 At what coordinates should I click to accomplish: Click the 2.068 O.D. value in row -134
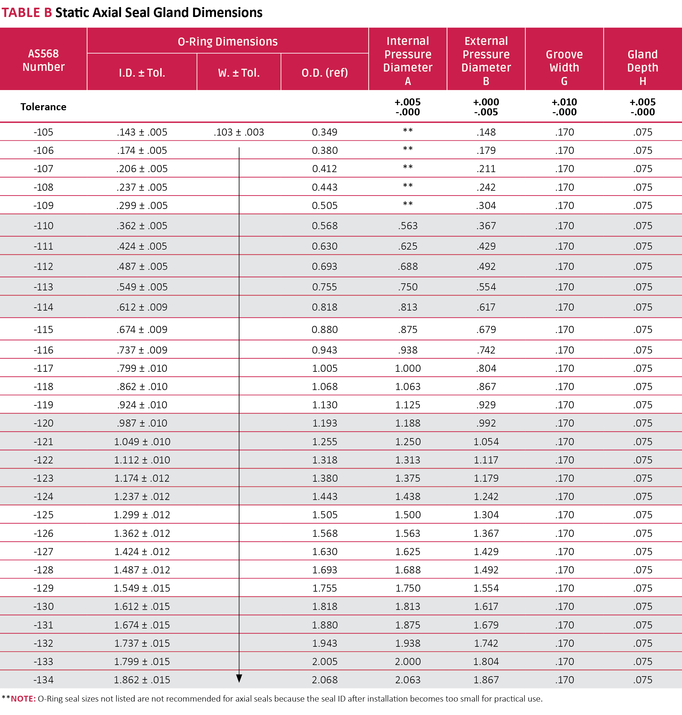[324, 680]
